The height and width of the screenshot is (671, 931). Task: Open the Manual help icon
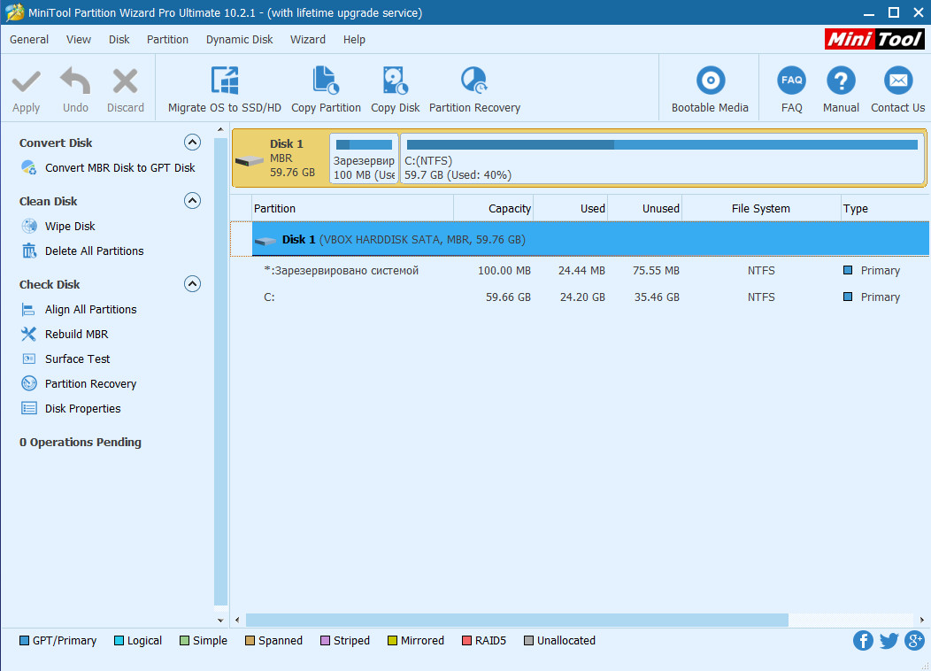click(x=841, y=81)
